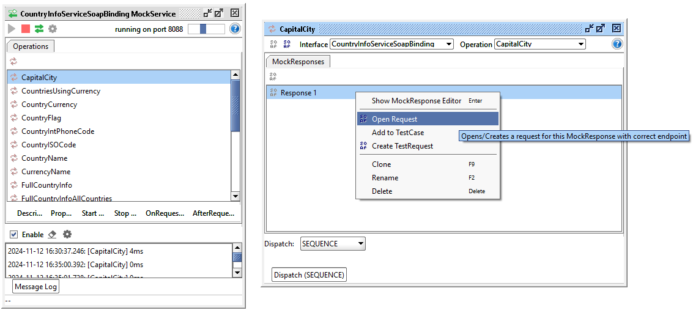Viewport: 693px width, 324px height.
Task: Stop the running mock service
Action: (25, 29)
